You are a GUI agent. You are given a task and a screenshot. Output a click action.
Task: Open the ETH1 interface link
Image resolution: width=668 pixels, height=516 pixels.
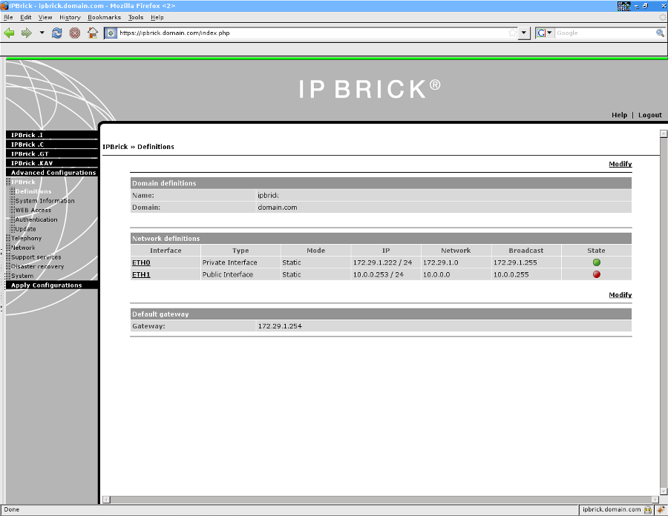(x=141, y=274)
